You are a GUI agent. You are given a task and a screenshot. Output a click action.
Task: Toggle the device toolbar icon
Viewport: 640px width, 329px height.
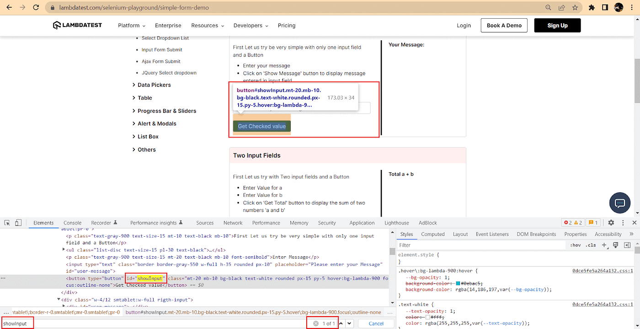tap(18, 223)
